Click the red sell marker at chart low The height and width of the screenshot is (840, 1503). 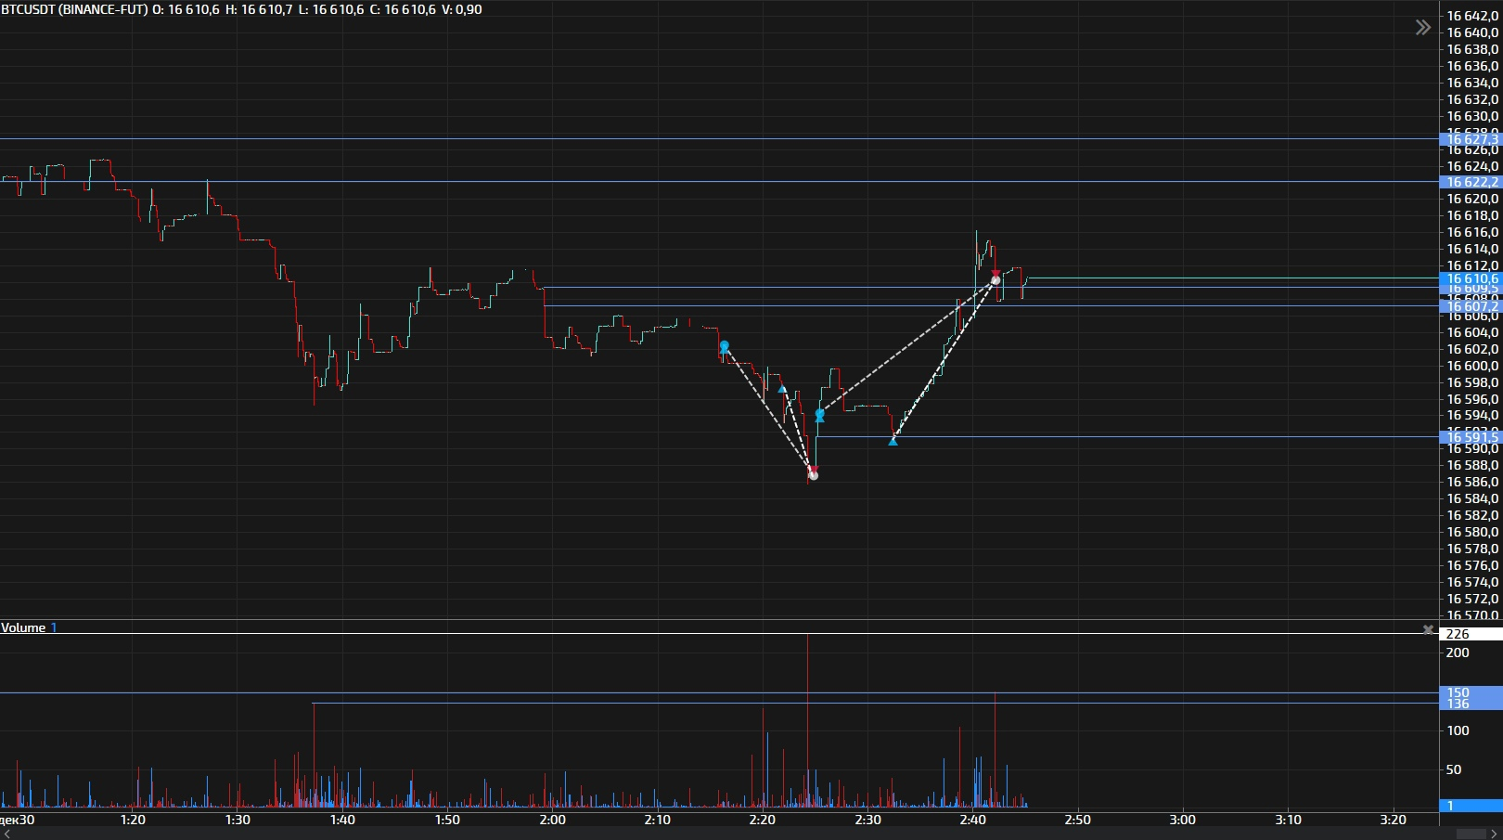click(x=813, y=474)
